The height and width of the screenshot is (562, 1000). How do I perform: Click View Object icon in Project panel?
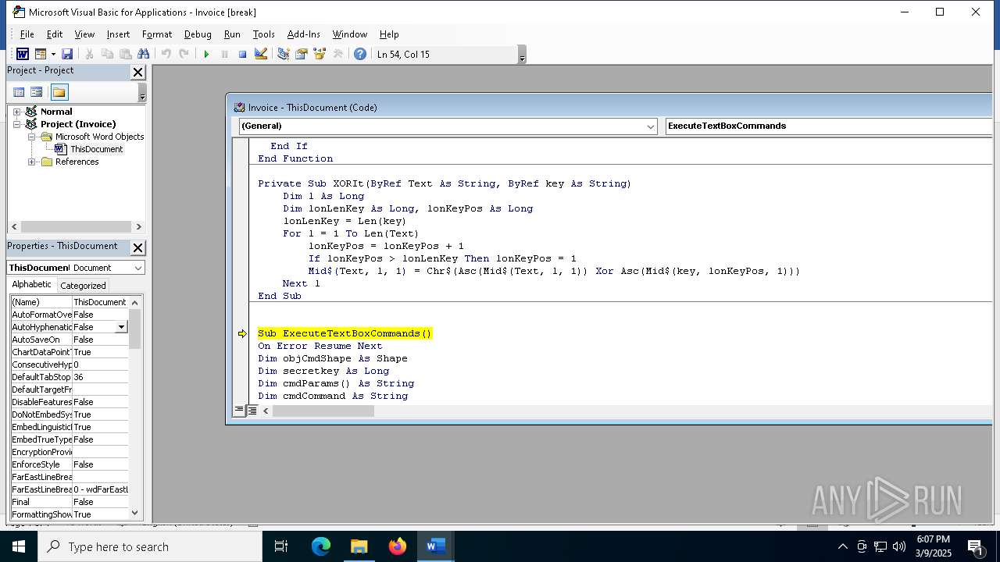pyautogui.click(x=36, y=92)
